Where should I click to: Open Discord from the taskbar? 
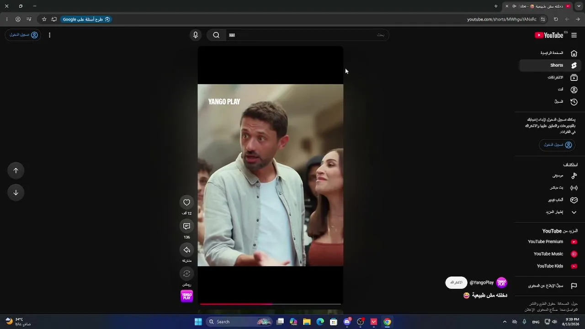click(x=347, y=322)
